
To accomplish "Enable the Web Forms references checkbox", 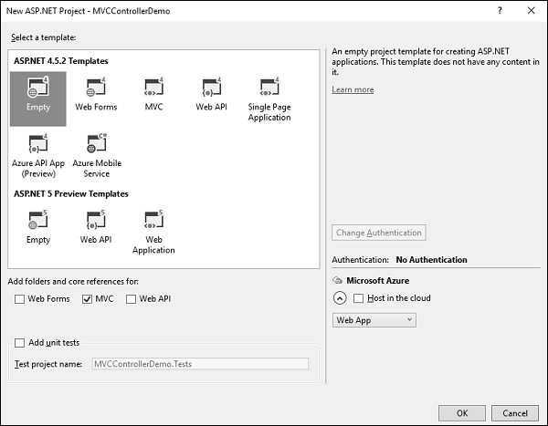I will tap(20, 298).
